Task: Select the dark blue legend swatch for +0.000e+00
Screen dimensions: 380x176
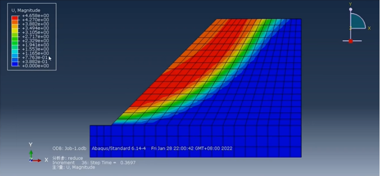Action: click(15, 64)
